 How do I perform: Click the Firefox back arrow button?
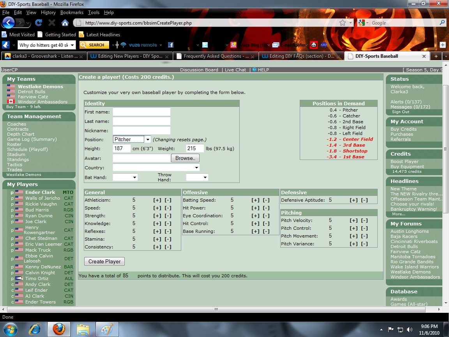click(x=8, y=23)
